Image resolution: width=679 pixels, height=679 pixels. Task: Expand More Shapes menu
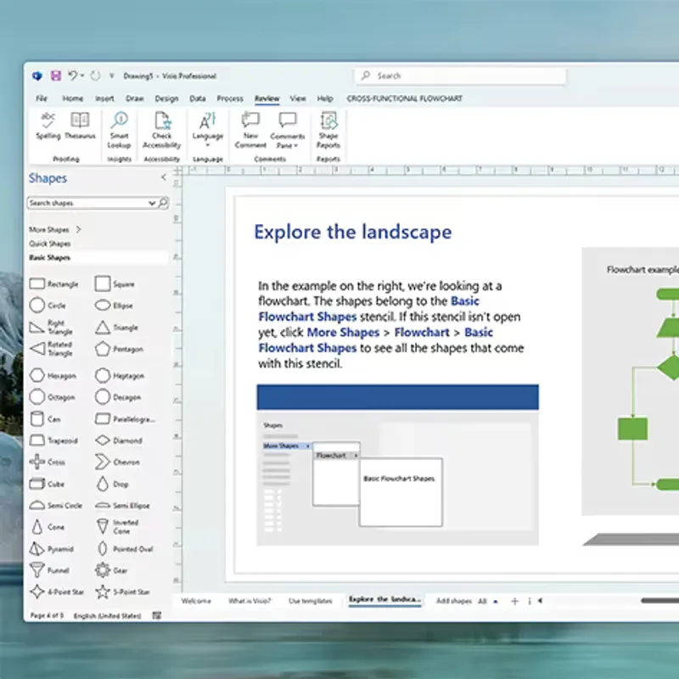pyautogui.click(x=54, y=229)
